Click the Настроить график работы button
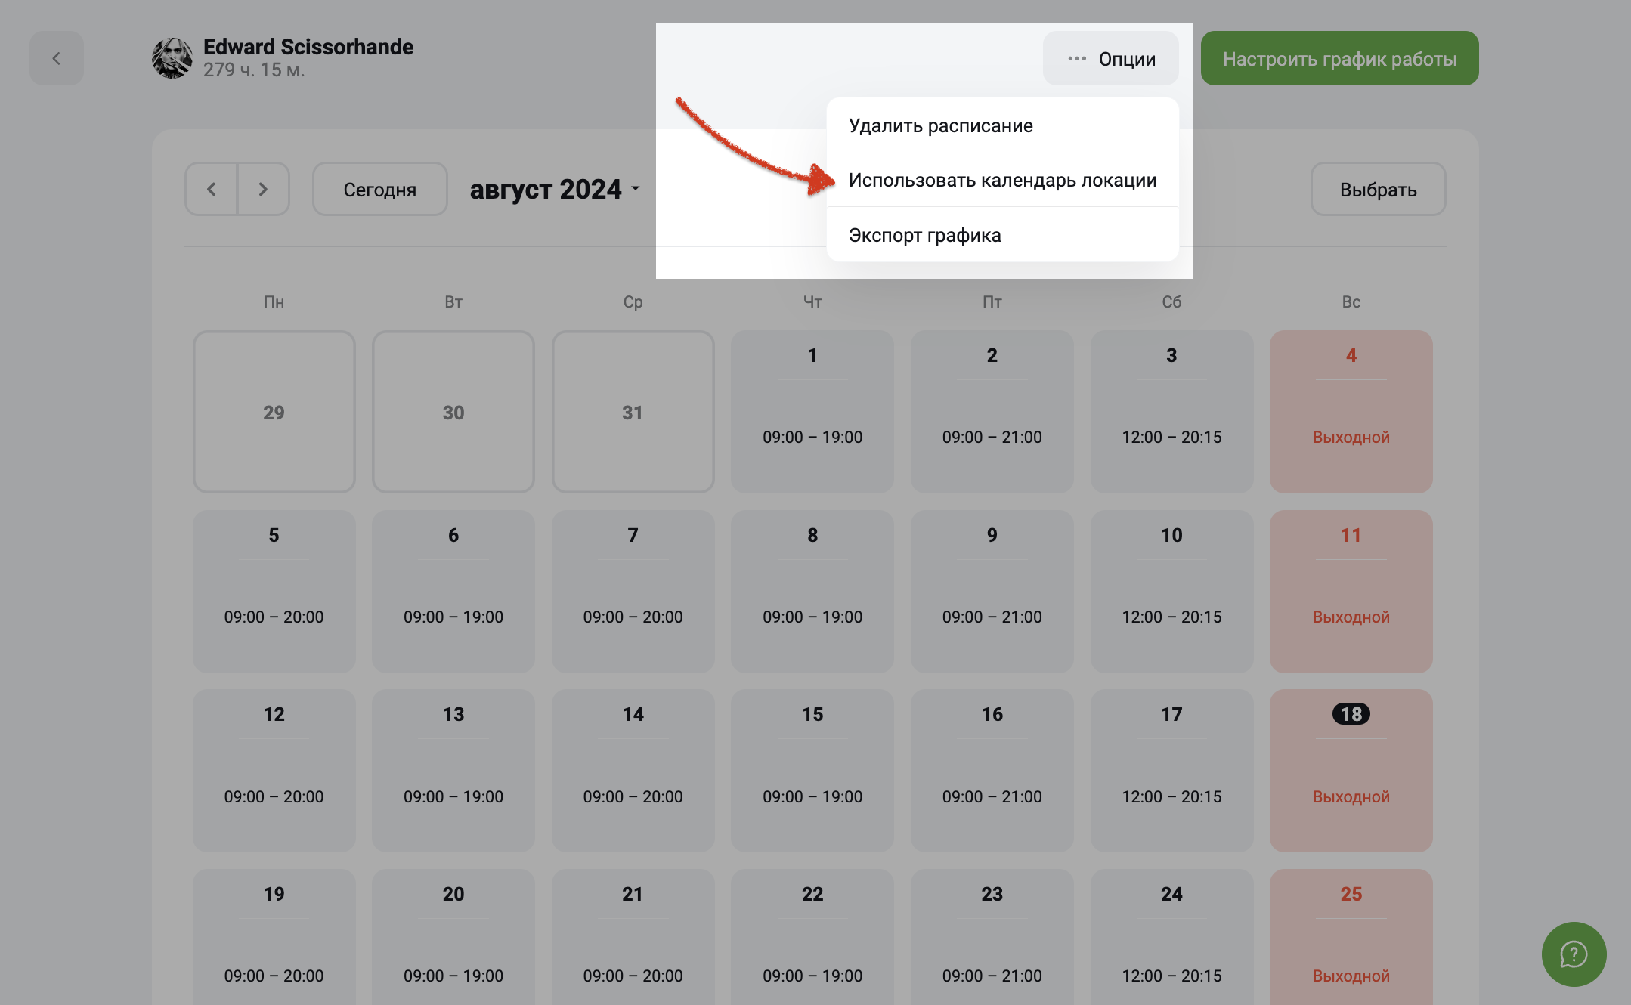1631x1005 pixels. [1339, 58]
